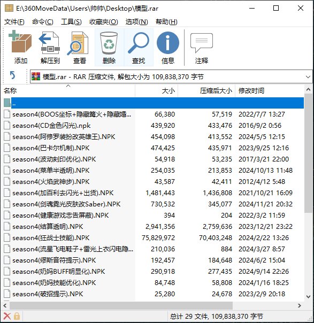Click the 删除 (Delete) recycle bin icon
Viewport: 314px width, 323px height.
[109, 43]
